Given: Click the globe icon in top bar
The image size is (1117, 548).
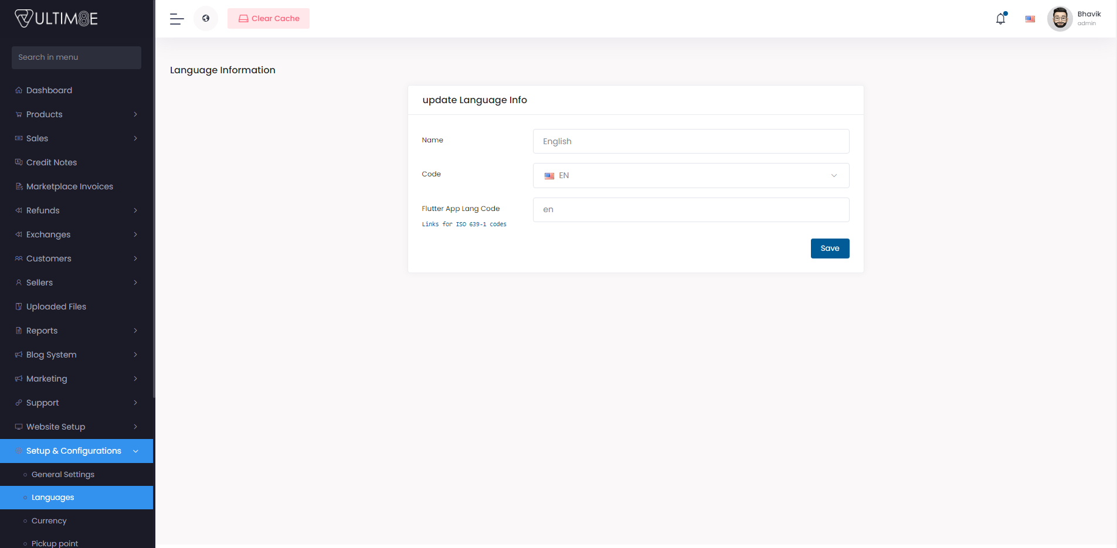Looking at the screenshot, I should click(x=206, y=19).
